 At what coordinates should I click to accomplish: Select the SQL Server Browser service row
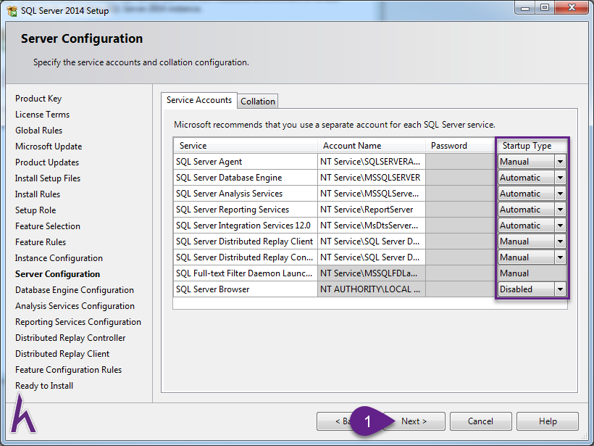click(x=246, y=289)
